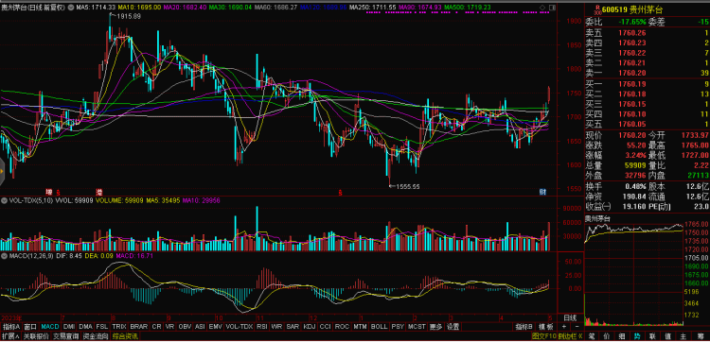The width and height of the screenshot is (710, 342).
Task: Click the side arrow handle at left edge
Action: 2,172
